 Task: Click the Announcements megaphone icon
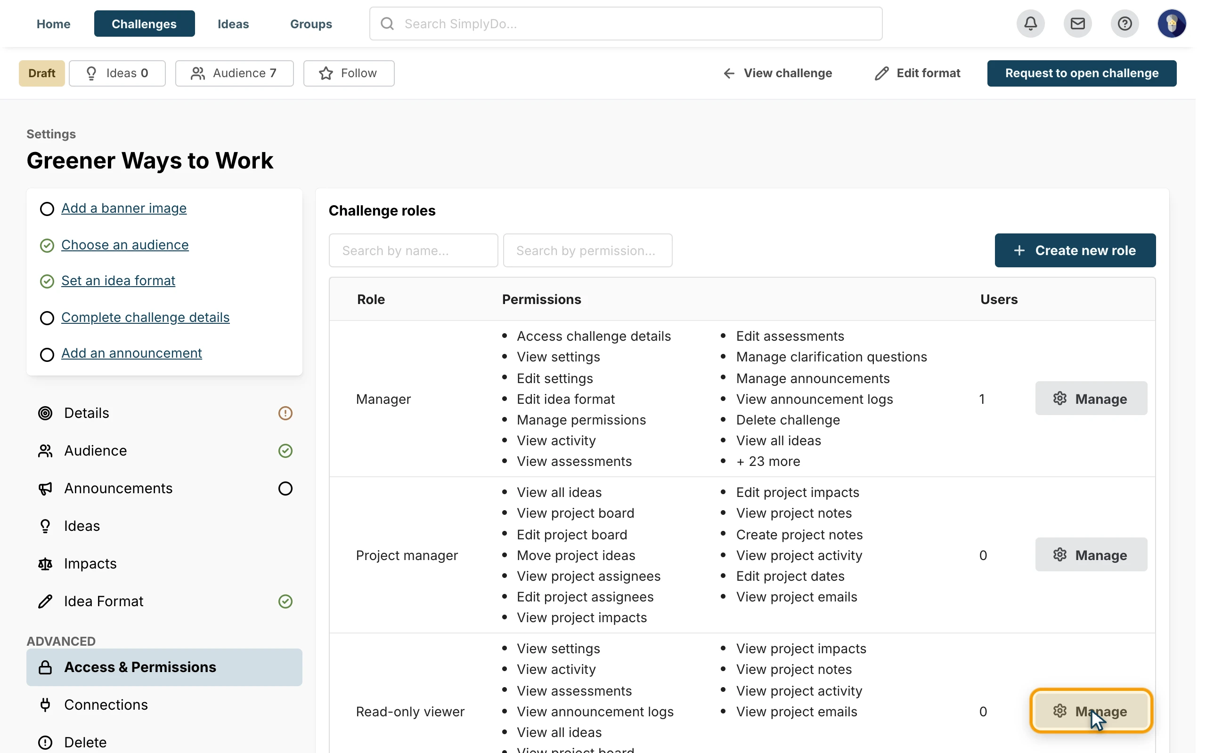[x=45, y=489]
